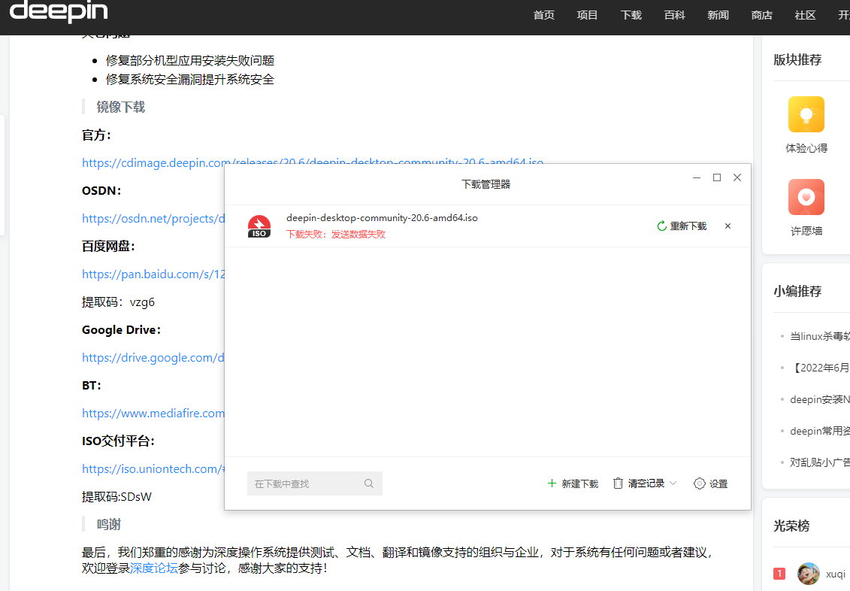Close the 下载管理器 window

(x=737, y=177)
